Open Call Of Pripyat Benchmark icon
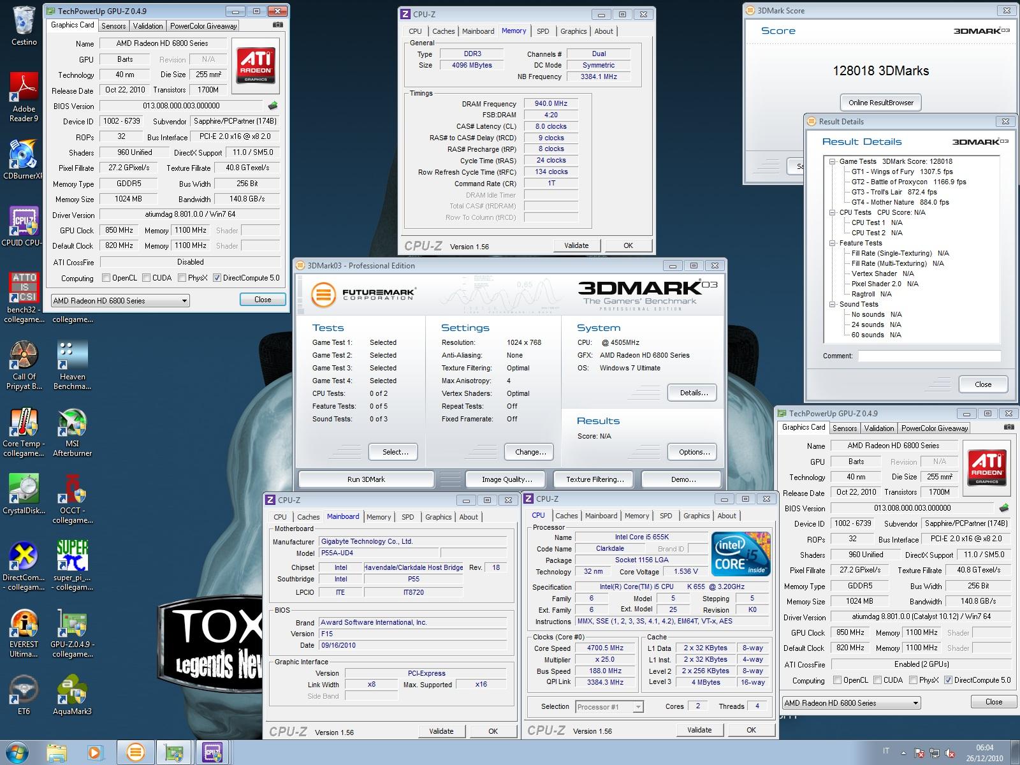The image size is (1020, 765). point(24,365)
